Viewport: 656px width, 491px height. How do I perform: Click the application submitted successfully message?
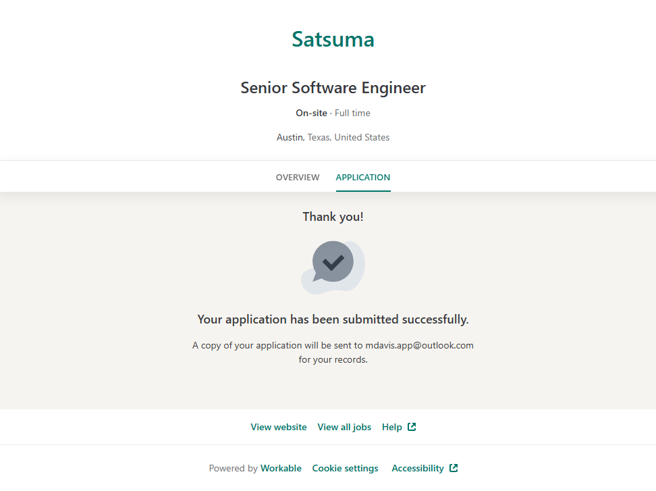point(333,319)
